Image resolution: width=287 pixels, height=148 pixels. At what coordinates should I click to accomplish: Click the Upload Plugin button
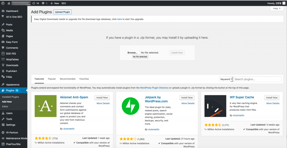click(x=63, y=12)
